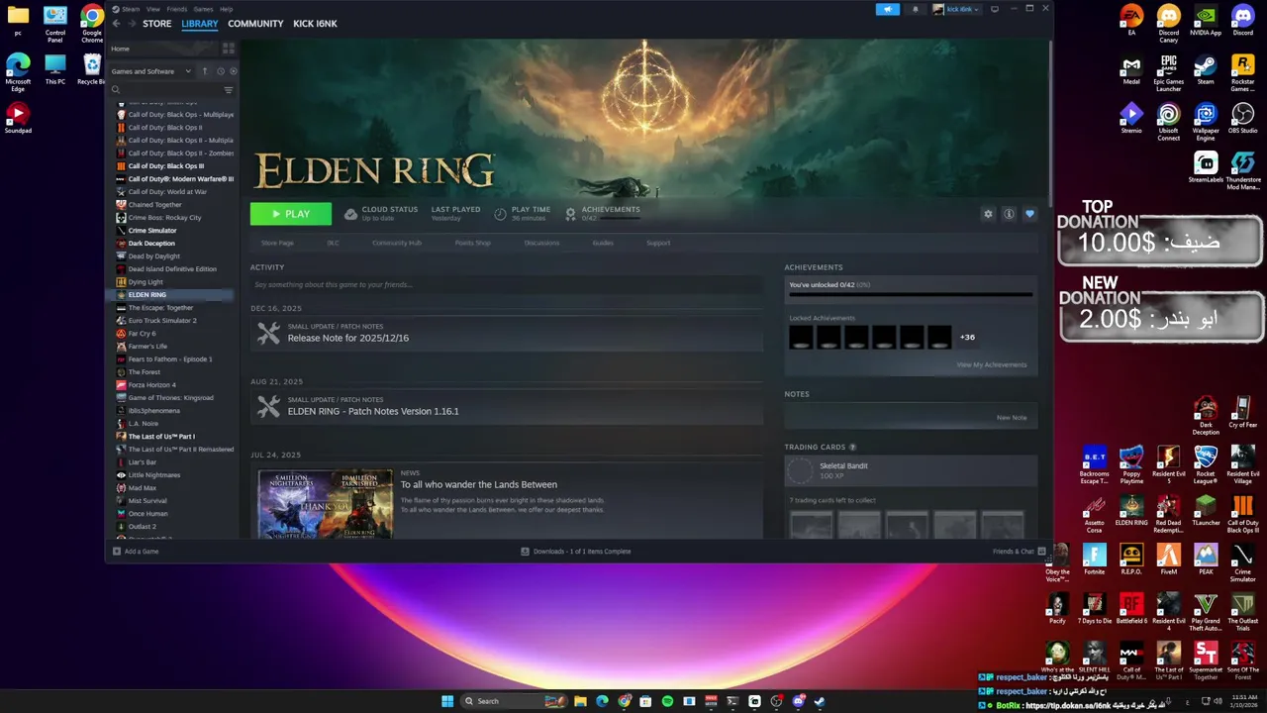Open StreamLabels desktop shortcut
Viewport: 1267px width, 713px height.
tap(1206, 168)
